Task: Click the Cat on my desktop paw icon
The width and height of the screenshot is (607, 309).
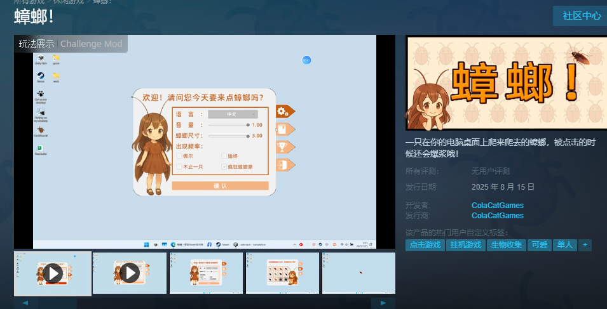Action: point(41,97)
